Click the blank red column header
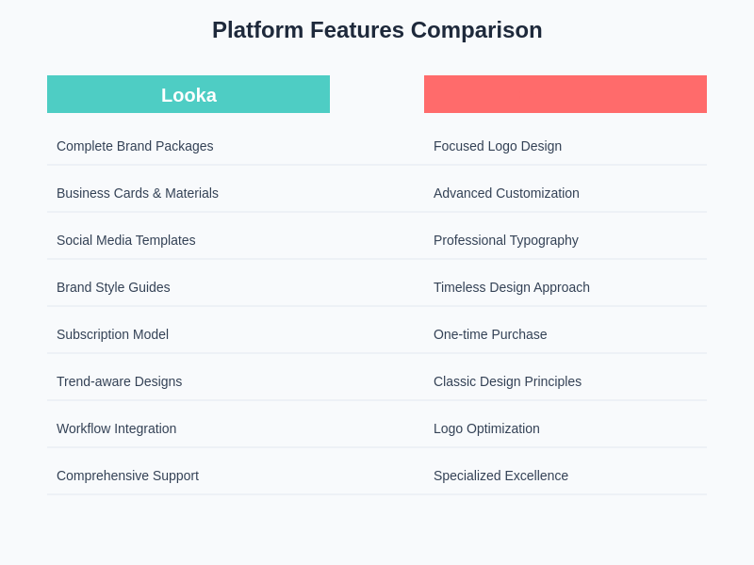 (565, 94)
